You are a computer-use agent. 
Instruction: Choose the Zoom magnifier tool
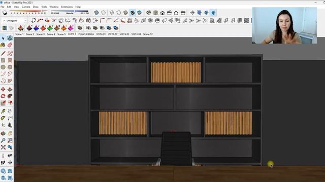(x=3, y=141)
